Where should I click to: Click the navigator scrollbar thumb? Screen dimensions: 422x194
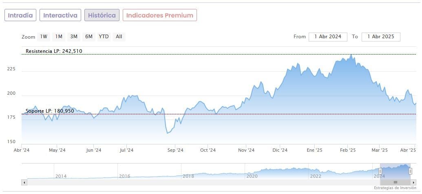click(x=395, y=182)
